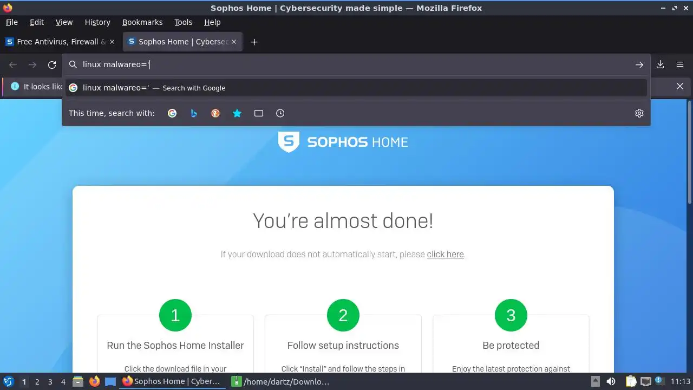Launch Firefox from taskbar quick launch
This screenshot has height=390, width=693.
pyautogui.click(x=95, y=381)
